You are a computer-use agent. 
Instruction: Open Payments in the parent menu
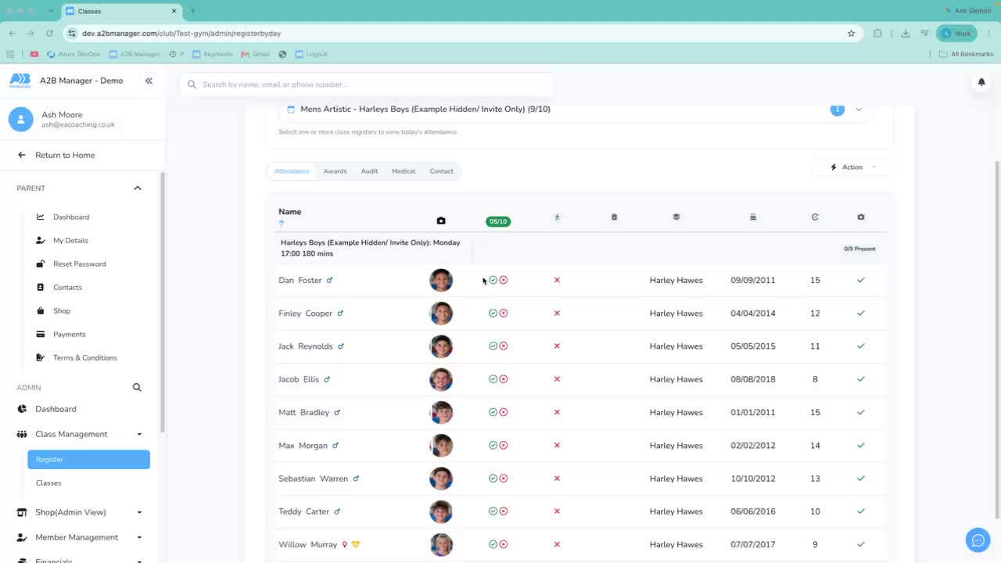pyautogui.click(x=70, y=334)
